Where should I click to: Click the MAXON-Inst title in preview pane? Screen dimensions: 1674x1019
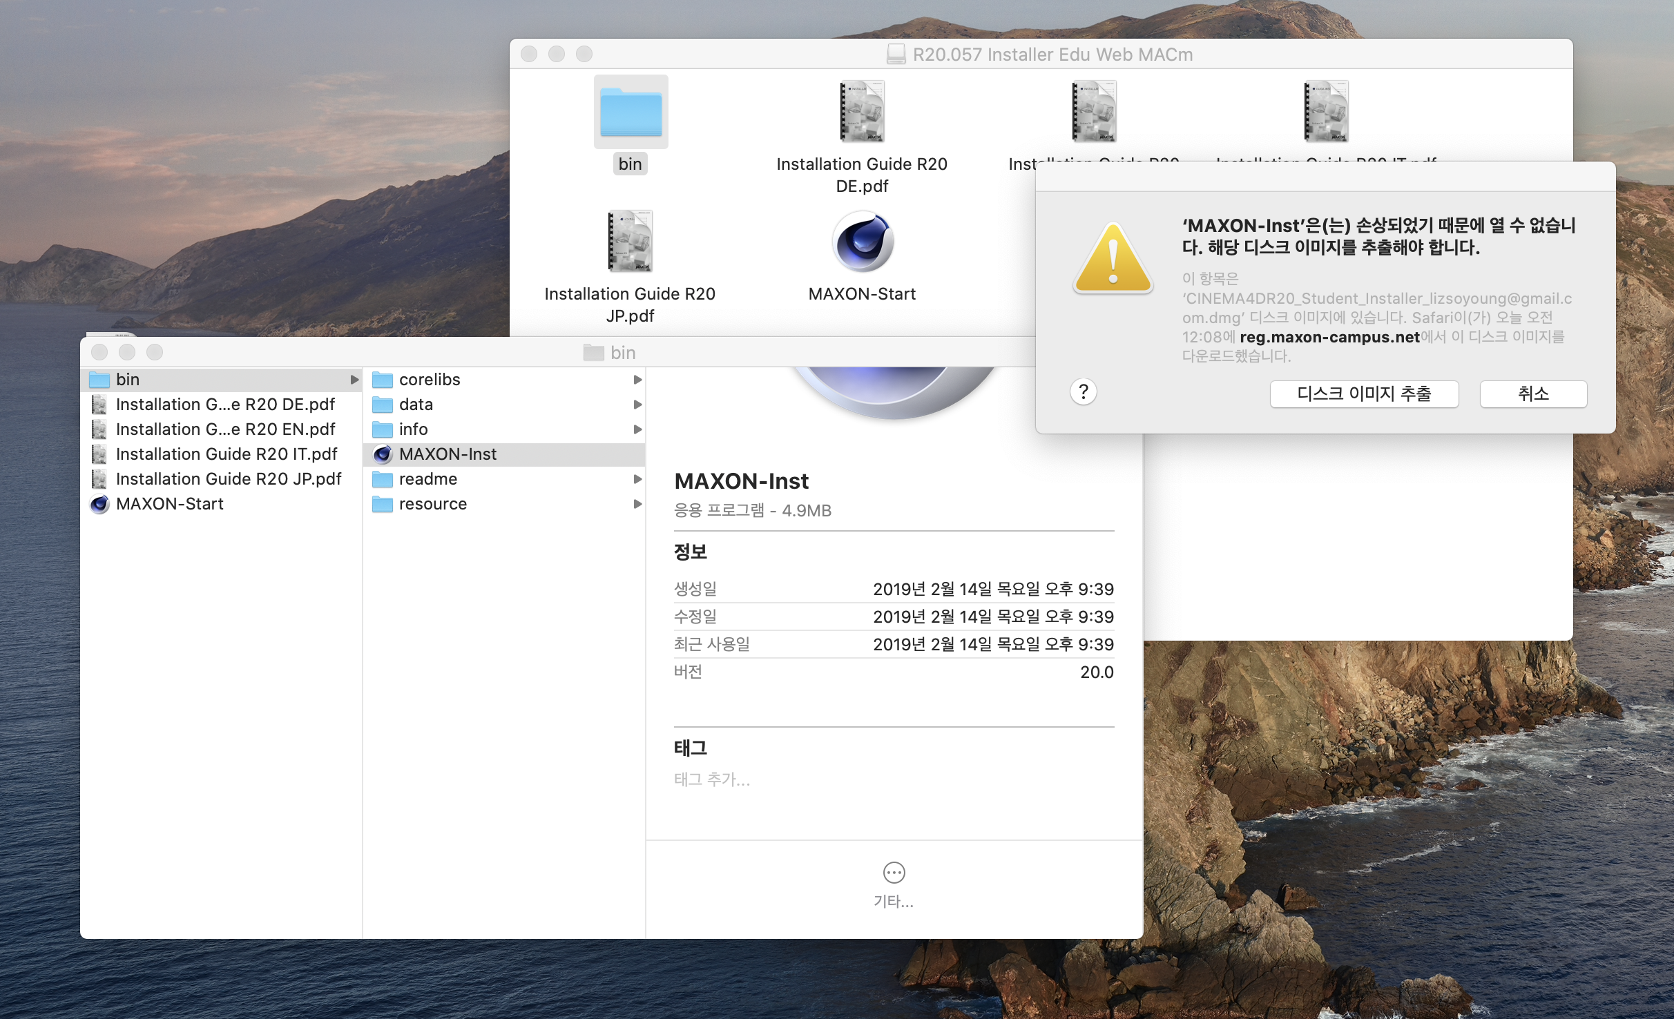pos(741,481)
